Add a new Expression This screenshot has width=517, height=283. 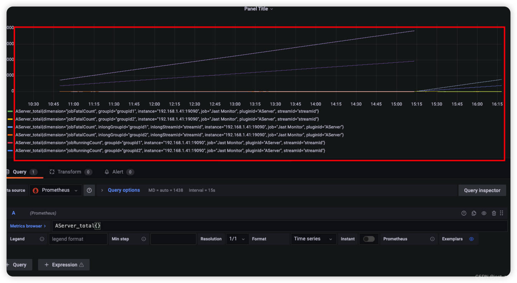tap(64, 265)
